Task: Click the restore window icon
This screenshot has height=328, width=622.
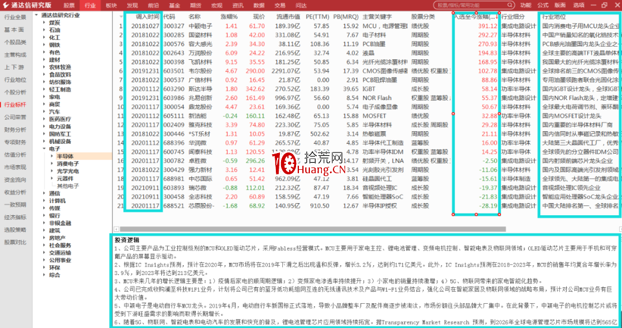Action: 604,5
